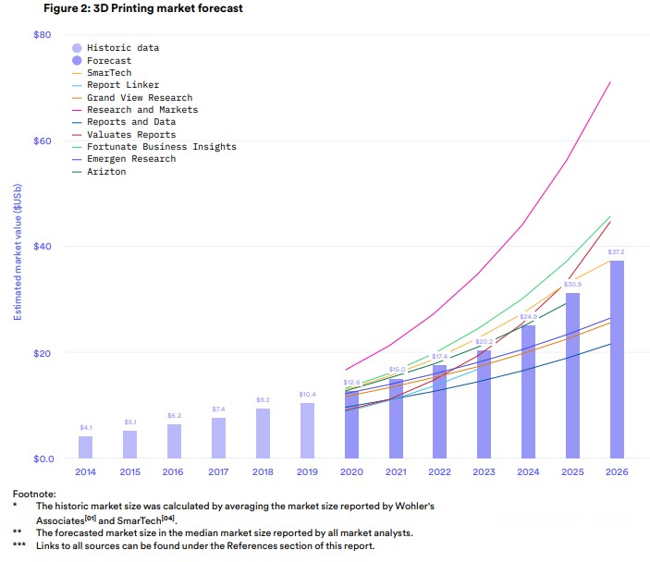
Task: Toggle the Grand View Research series
Action: 139,97
